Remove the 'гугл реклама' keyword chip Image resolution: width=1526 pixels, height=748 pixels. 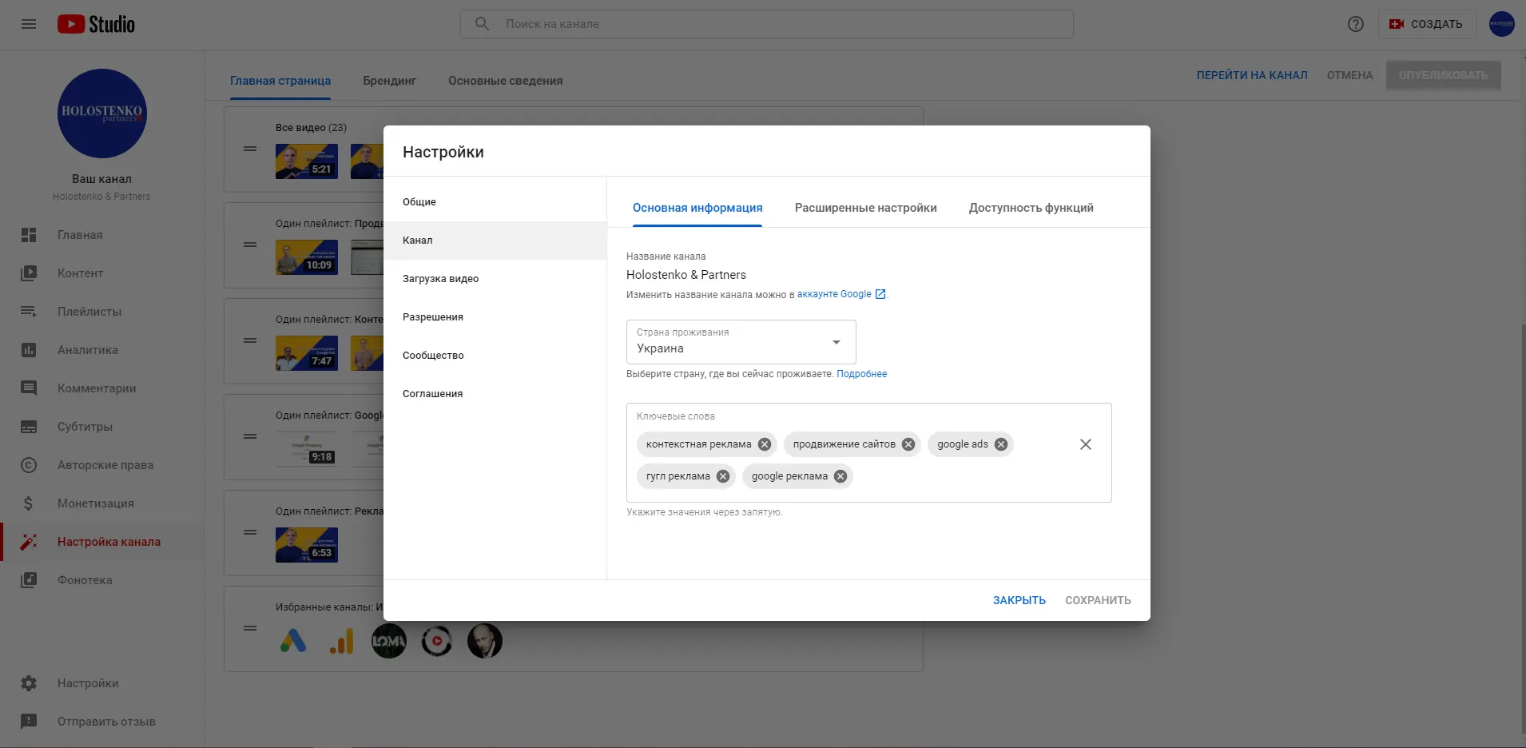(x=723, y=476)
